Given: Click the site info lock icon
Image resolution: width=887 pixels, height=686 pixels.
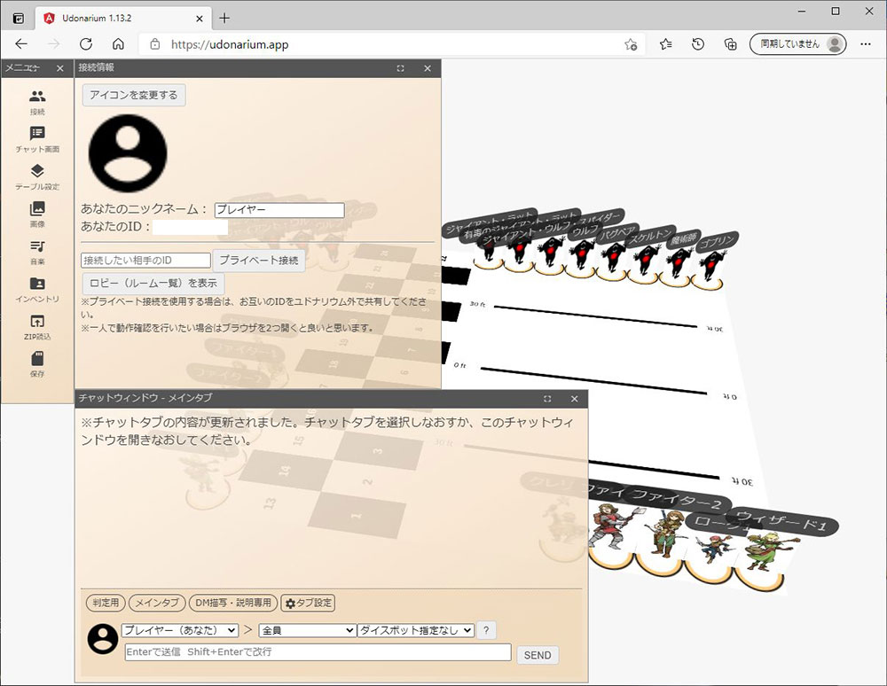Looking at the screenshot, I should pos(155,44).
